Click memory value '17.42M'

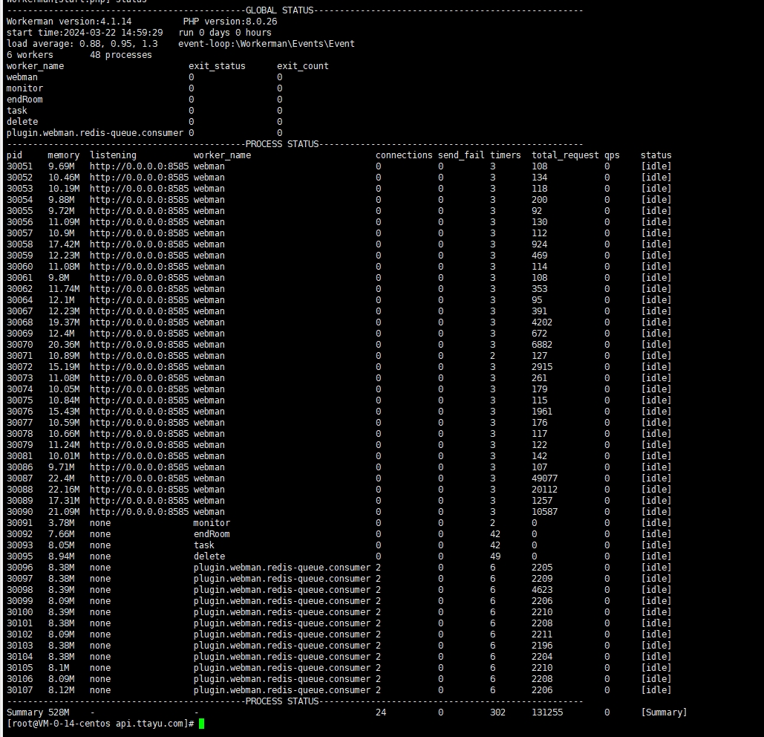(x=63, y=244)
